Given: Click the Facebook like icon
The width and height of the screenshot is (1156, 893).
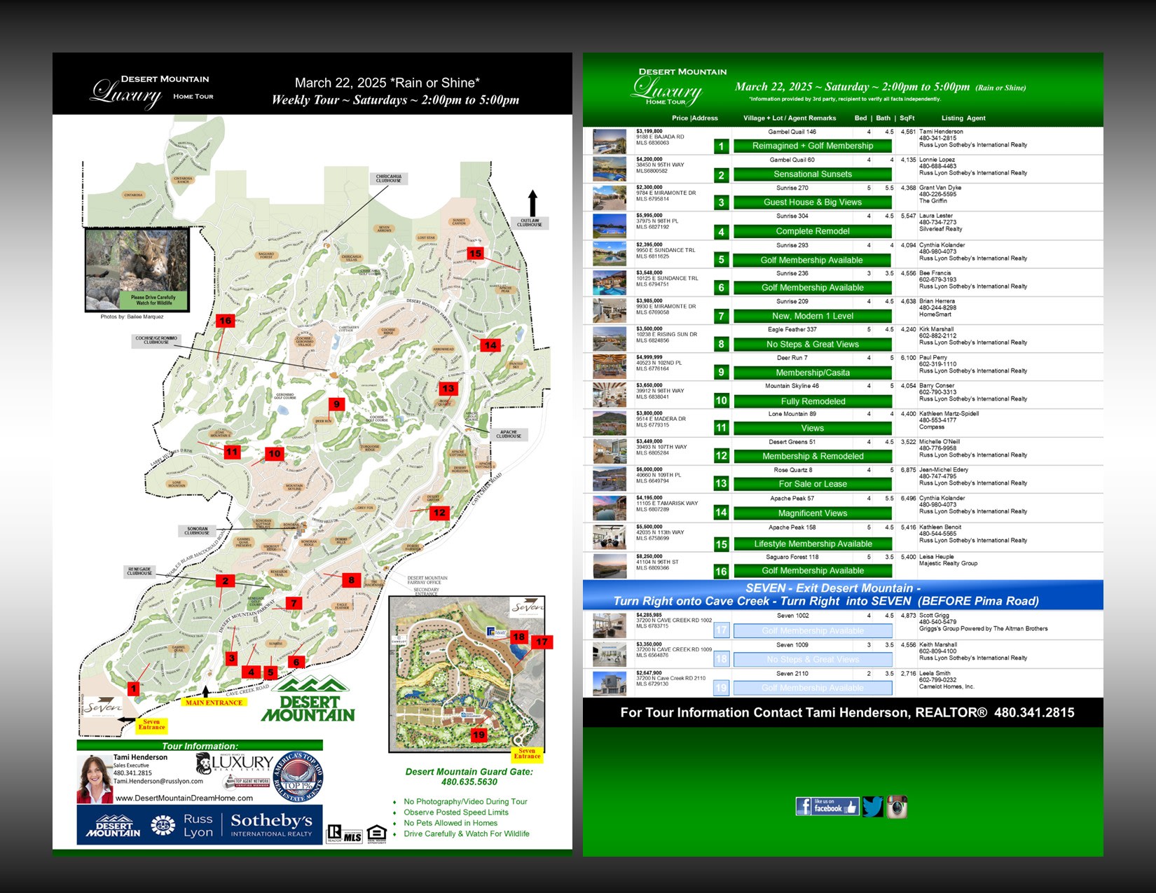Looking at the screenshot, I should [827, 807].
